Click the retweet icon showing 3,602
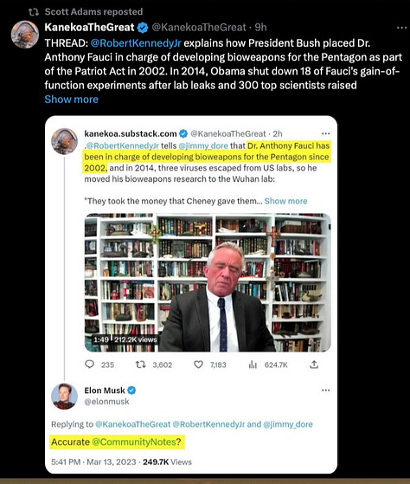 141,365
